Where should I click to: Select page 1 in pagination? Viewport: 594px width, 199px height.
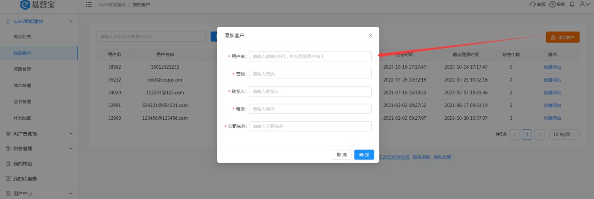pos(527,135)
